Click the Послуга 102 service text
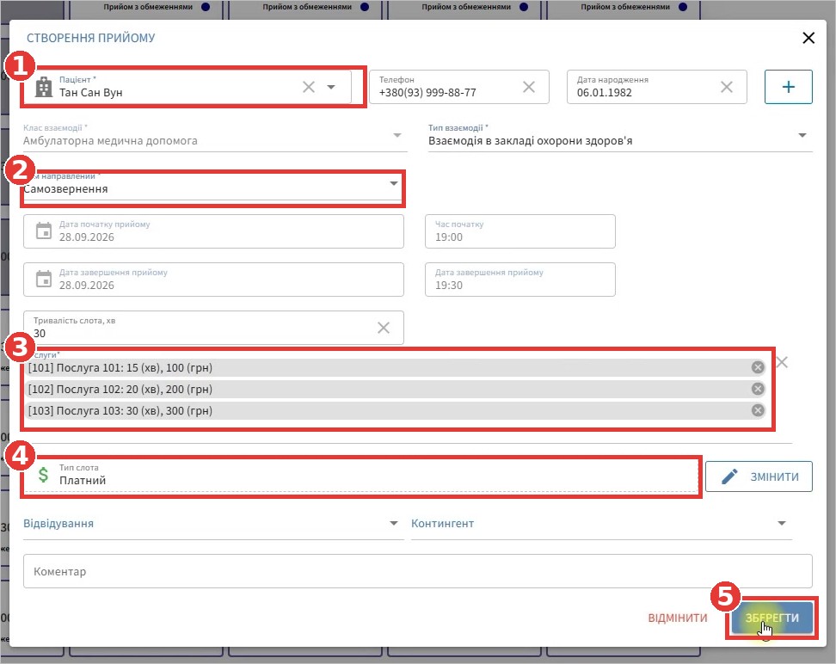 [120, 390]
